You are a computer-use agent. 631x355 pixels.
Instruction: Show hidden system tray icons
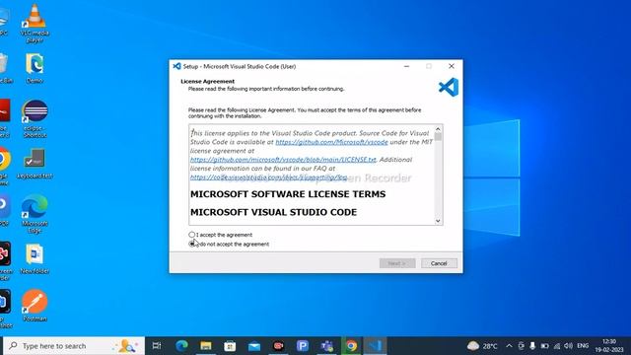click(x=509, y=346)
